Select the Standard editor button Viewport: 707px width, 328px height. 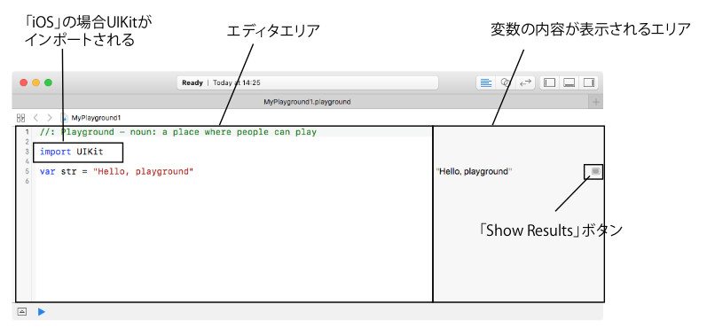485,83
